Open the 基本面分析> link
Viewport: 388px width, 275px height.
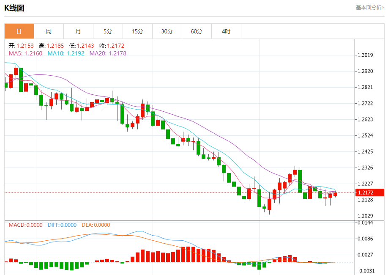(370, 8)
